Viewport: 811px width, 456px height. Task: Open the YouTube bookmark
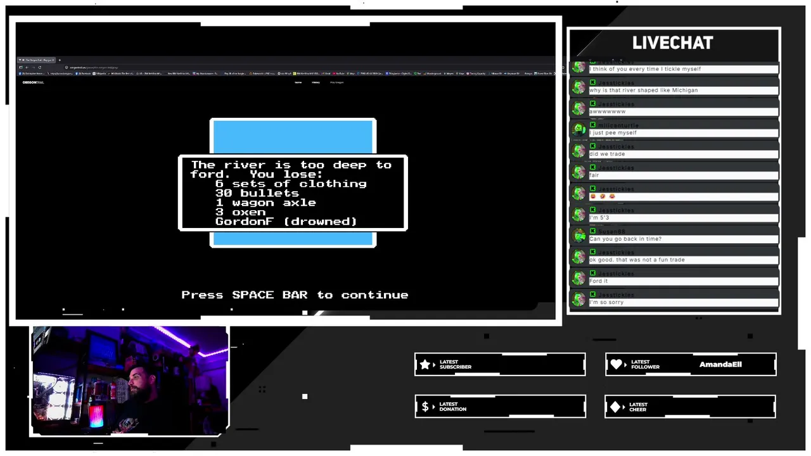(340, 73)
